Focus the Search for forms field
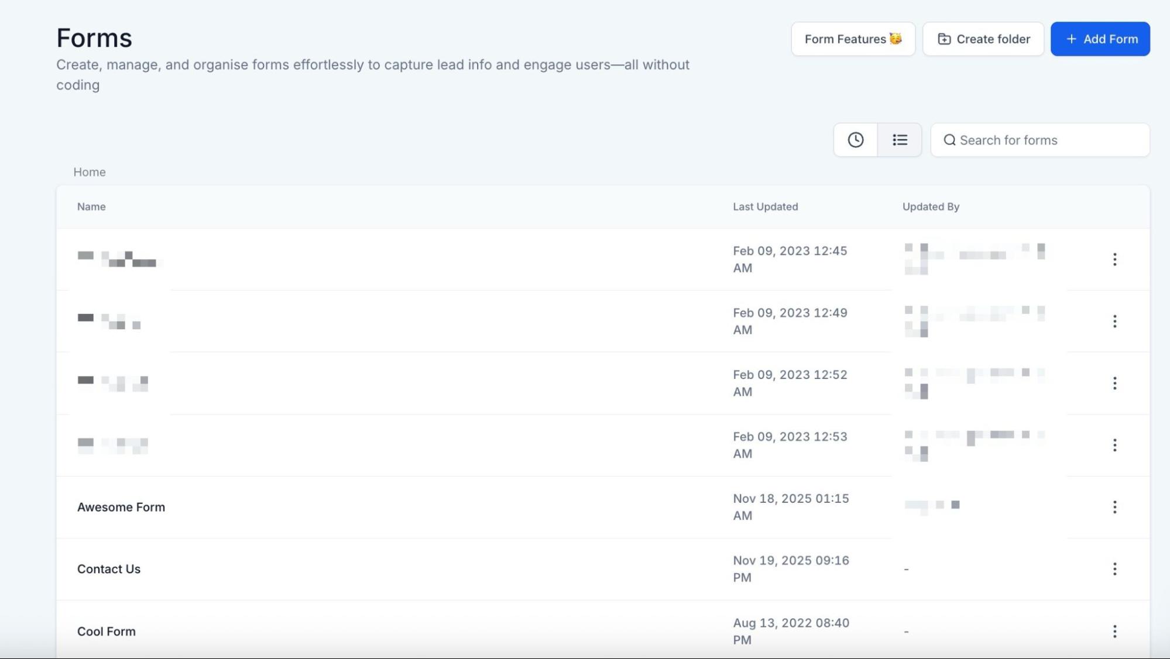 [x=1048, y=140]
